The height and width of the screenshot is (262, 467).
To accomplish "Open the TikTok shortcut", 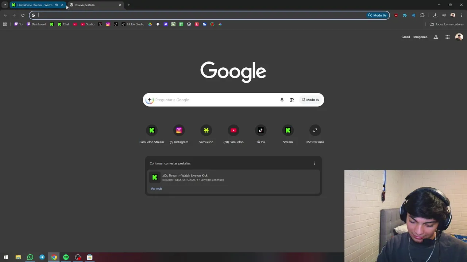I will pos(260,134).
